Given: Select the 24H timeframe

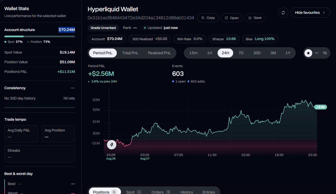Looking at the screenshot, I should tap(225, 53).
